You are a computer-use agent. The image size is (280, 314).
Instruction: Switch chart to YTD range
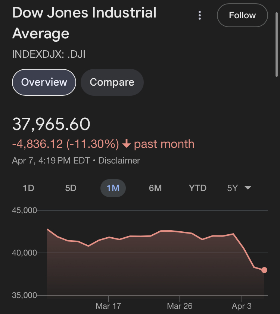197,188
